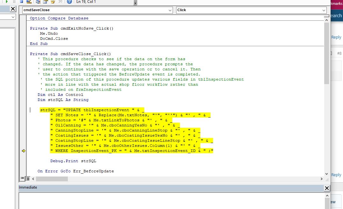343x209 pixels.
Task: Click On Error GoTo Err_BeforeUpdate line
Action: click(x=76, y=171)
